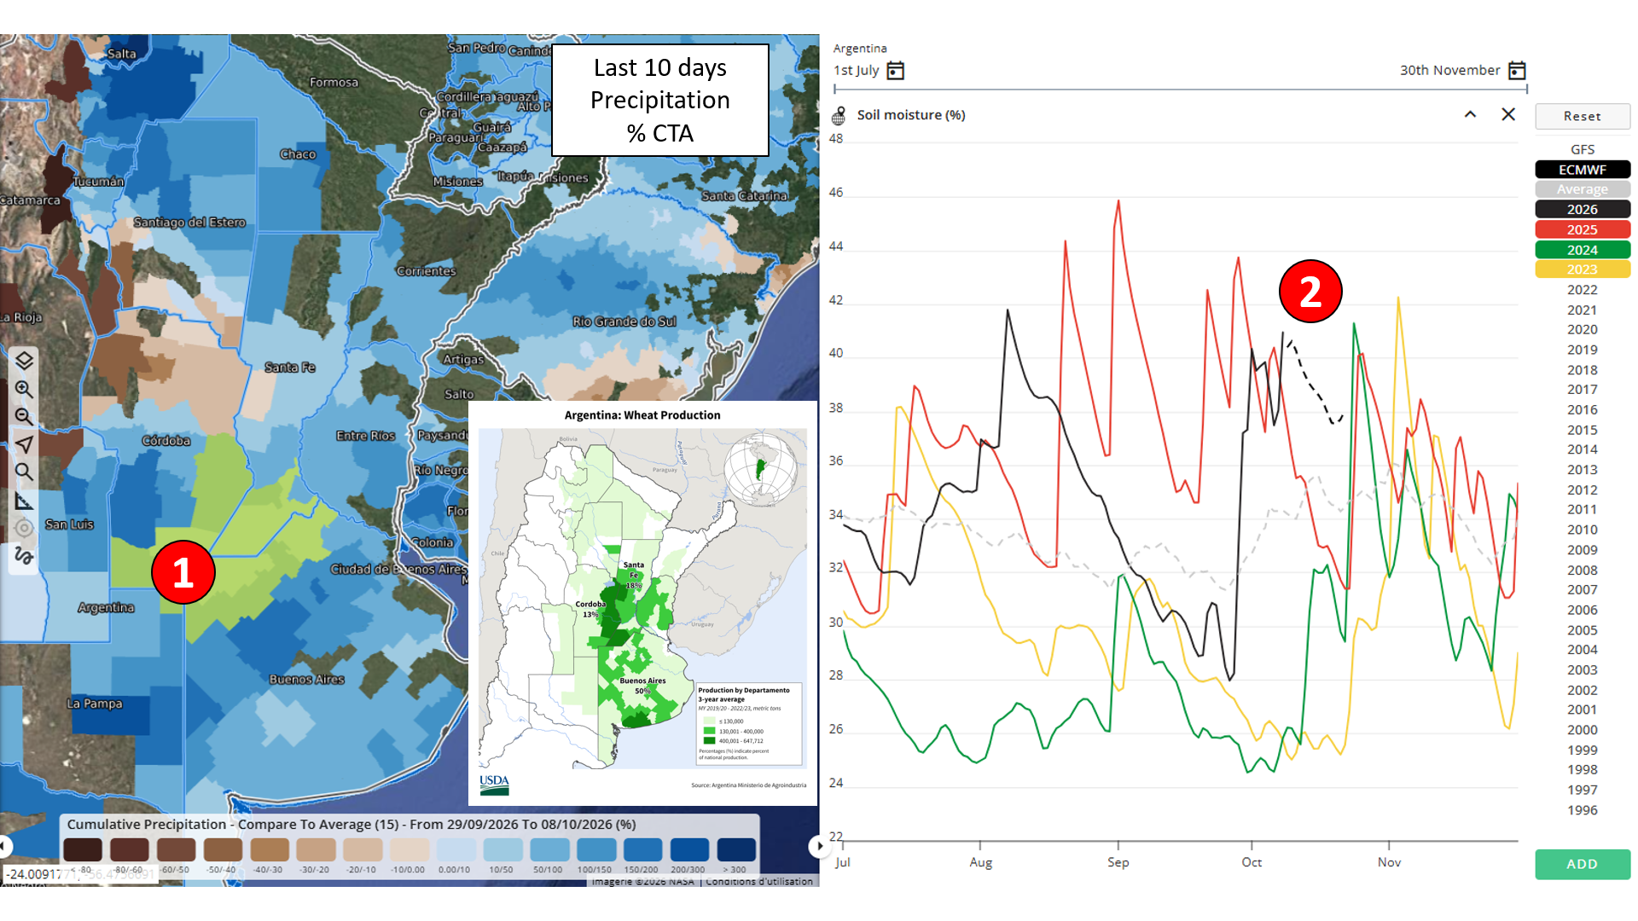Click the zoom out magnifier on map

[x=24, y=416]
